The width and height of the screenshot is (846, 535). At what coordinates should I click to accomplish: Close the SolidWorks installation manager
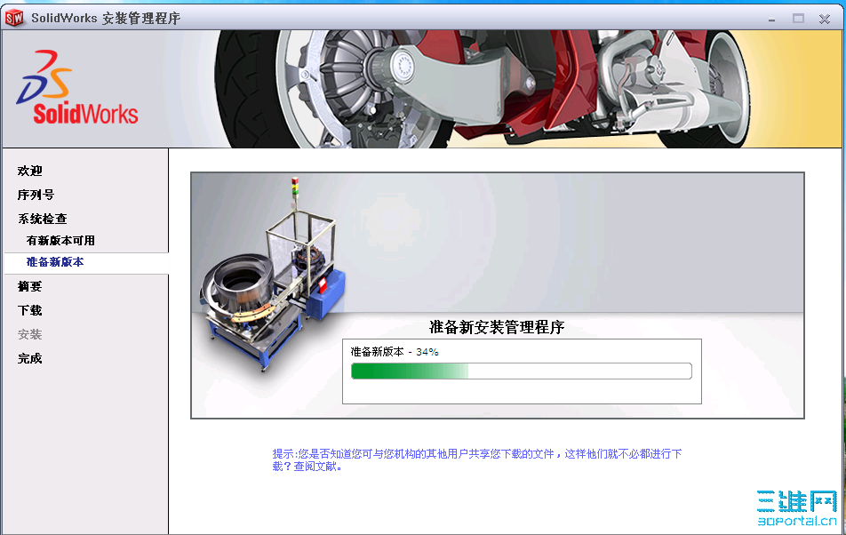click(825, 19)
